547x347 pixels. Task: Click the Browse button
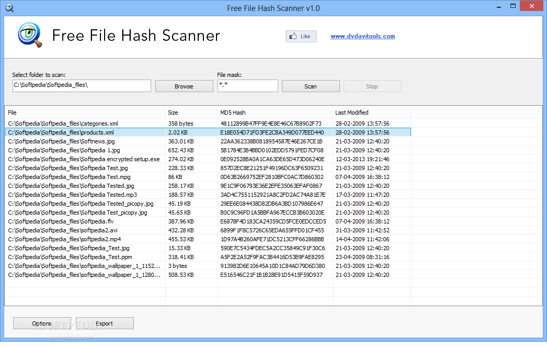click(x=184, y=86)
